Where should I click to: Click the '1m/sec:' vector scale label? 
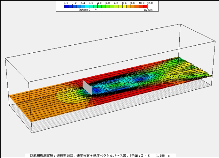[x=84, y=10]
